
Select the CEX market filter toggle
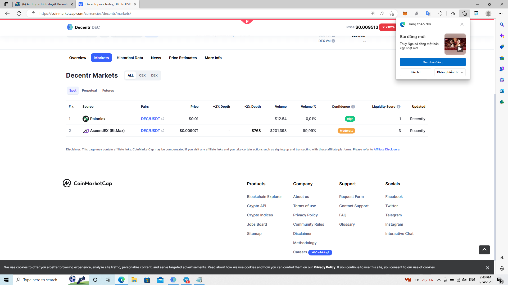(x=142, y=75)
